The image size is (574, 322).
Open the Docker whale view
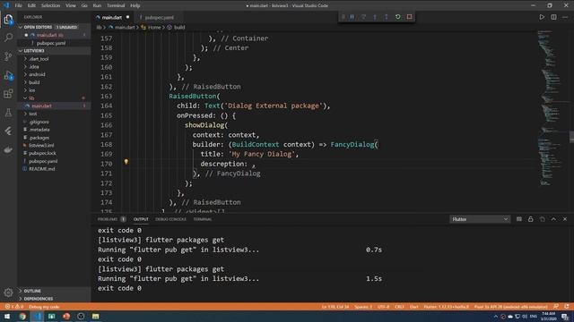tap(8, 149)
